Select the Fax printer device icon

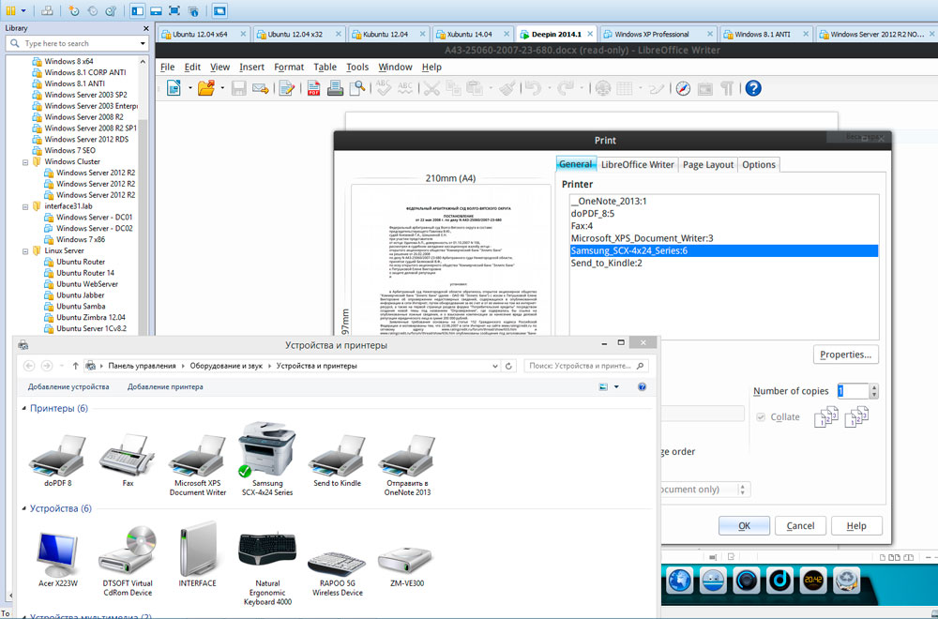(128, 458)
